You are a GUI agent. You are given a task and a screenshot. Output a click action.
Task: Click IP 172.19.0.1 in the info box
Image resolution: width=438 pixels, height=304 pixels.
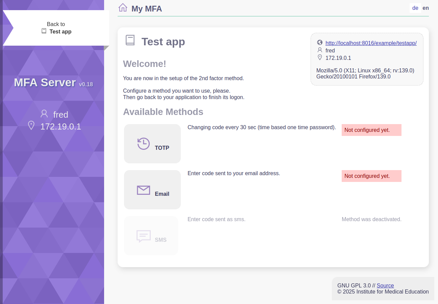click(x=338, y=58)
